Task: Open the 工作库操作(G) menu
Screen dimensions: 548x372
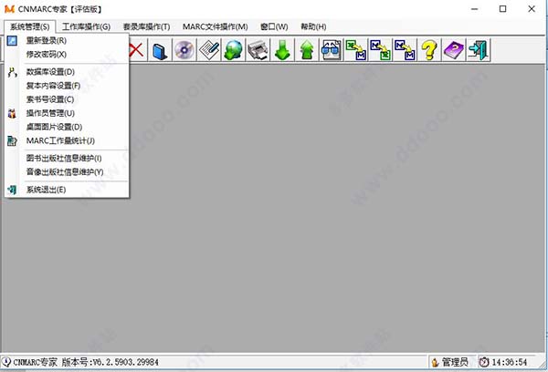Action: (x=87, y=26)
